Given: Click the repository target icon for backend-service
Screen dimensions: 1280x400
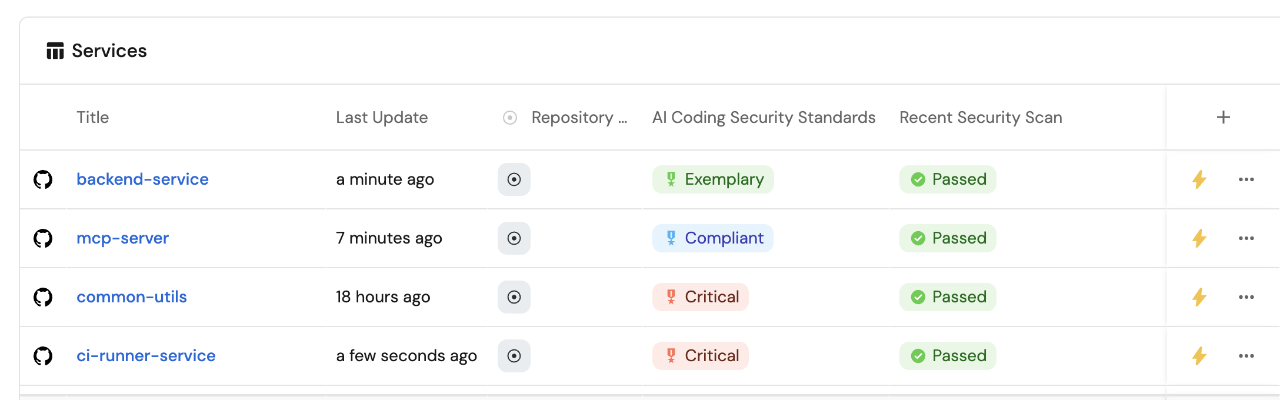Looking at the screenshot, I should click(x=514, y=179).
